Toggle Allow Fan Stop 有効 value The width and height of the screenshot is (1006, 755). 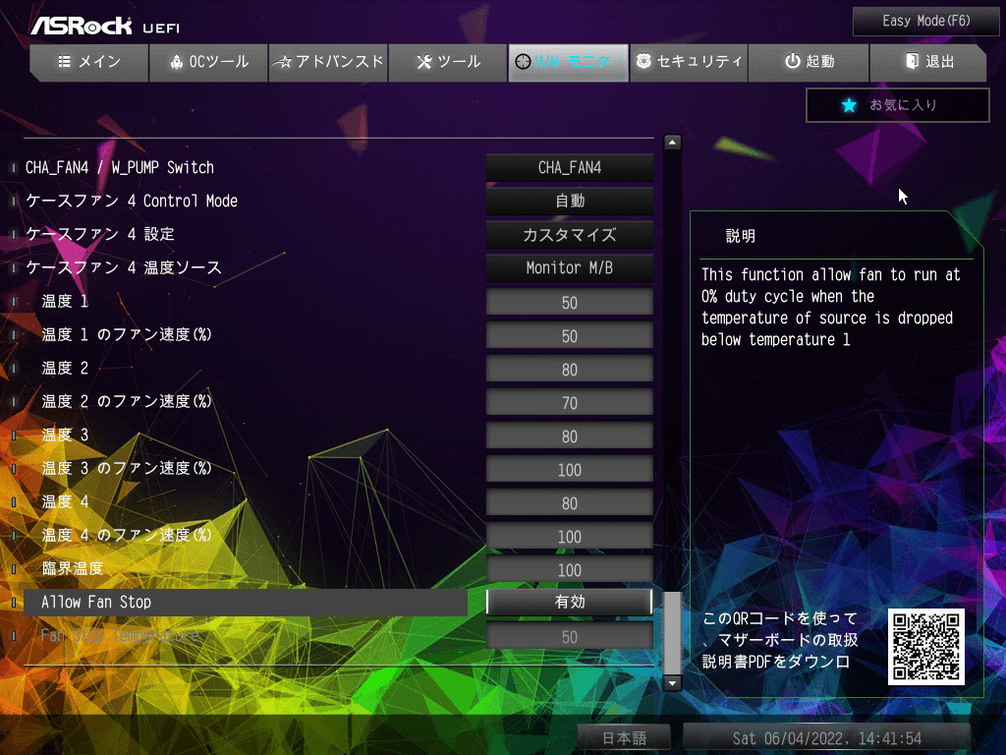pyautogui.click(x=569, y=603)
